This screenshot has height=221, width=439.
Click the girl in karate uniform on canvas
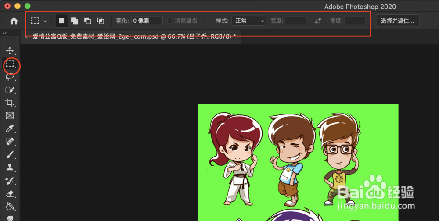point(235,159)
